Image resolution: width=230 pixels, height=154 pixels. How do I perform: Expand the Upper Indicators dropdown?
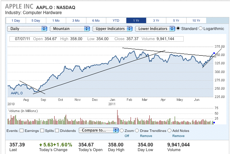tap(112, 29)
